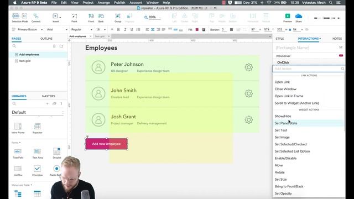
Task: Click the Selection Mode tool
Action: 20,18
